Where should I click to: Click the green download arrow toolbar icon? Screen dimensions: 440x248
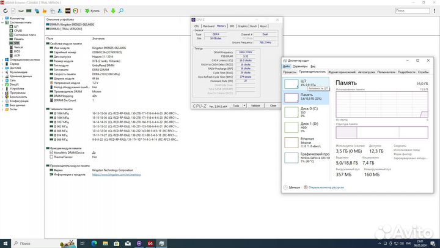pos(113,10)
